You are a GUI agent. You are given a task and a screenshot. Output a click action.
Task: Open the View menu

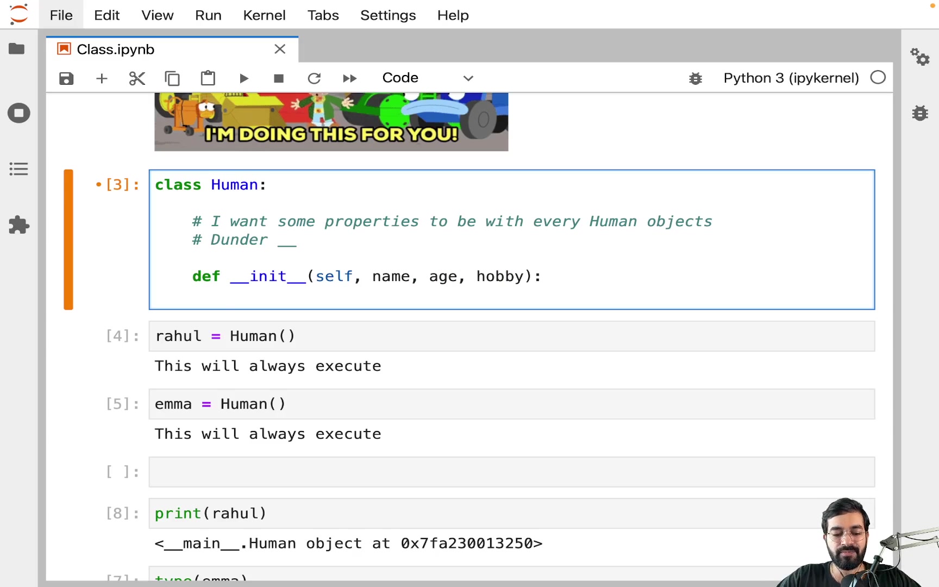pos(158,15)
